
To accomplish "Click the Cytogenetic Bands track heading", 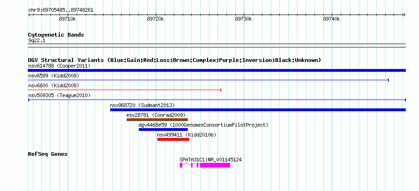I will 56,35.
